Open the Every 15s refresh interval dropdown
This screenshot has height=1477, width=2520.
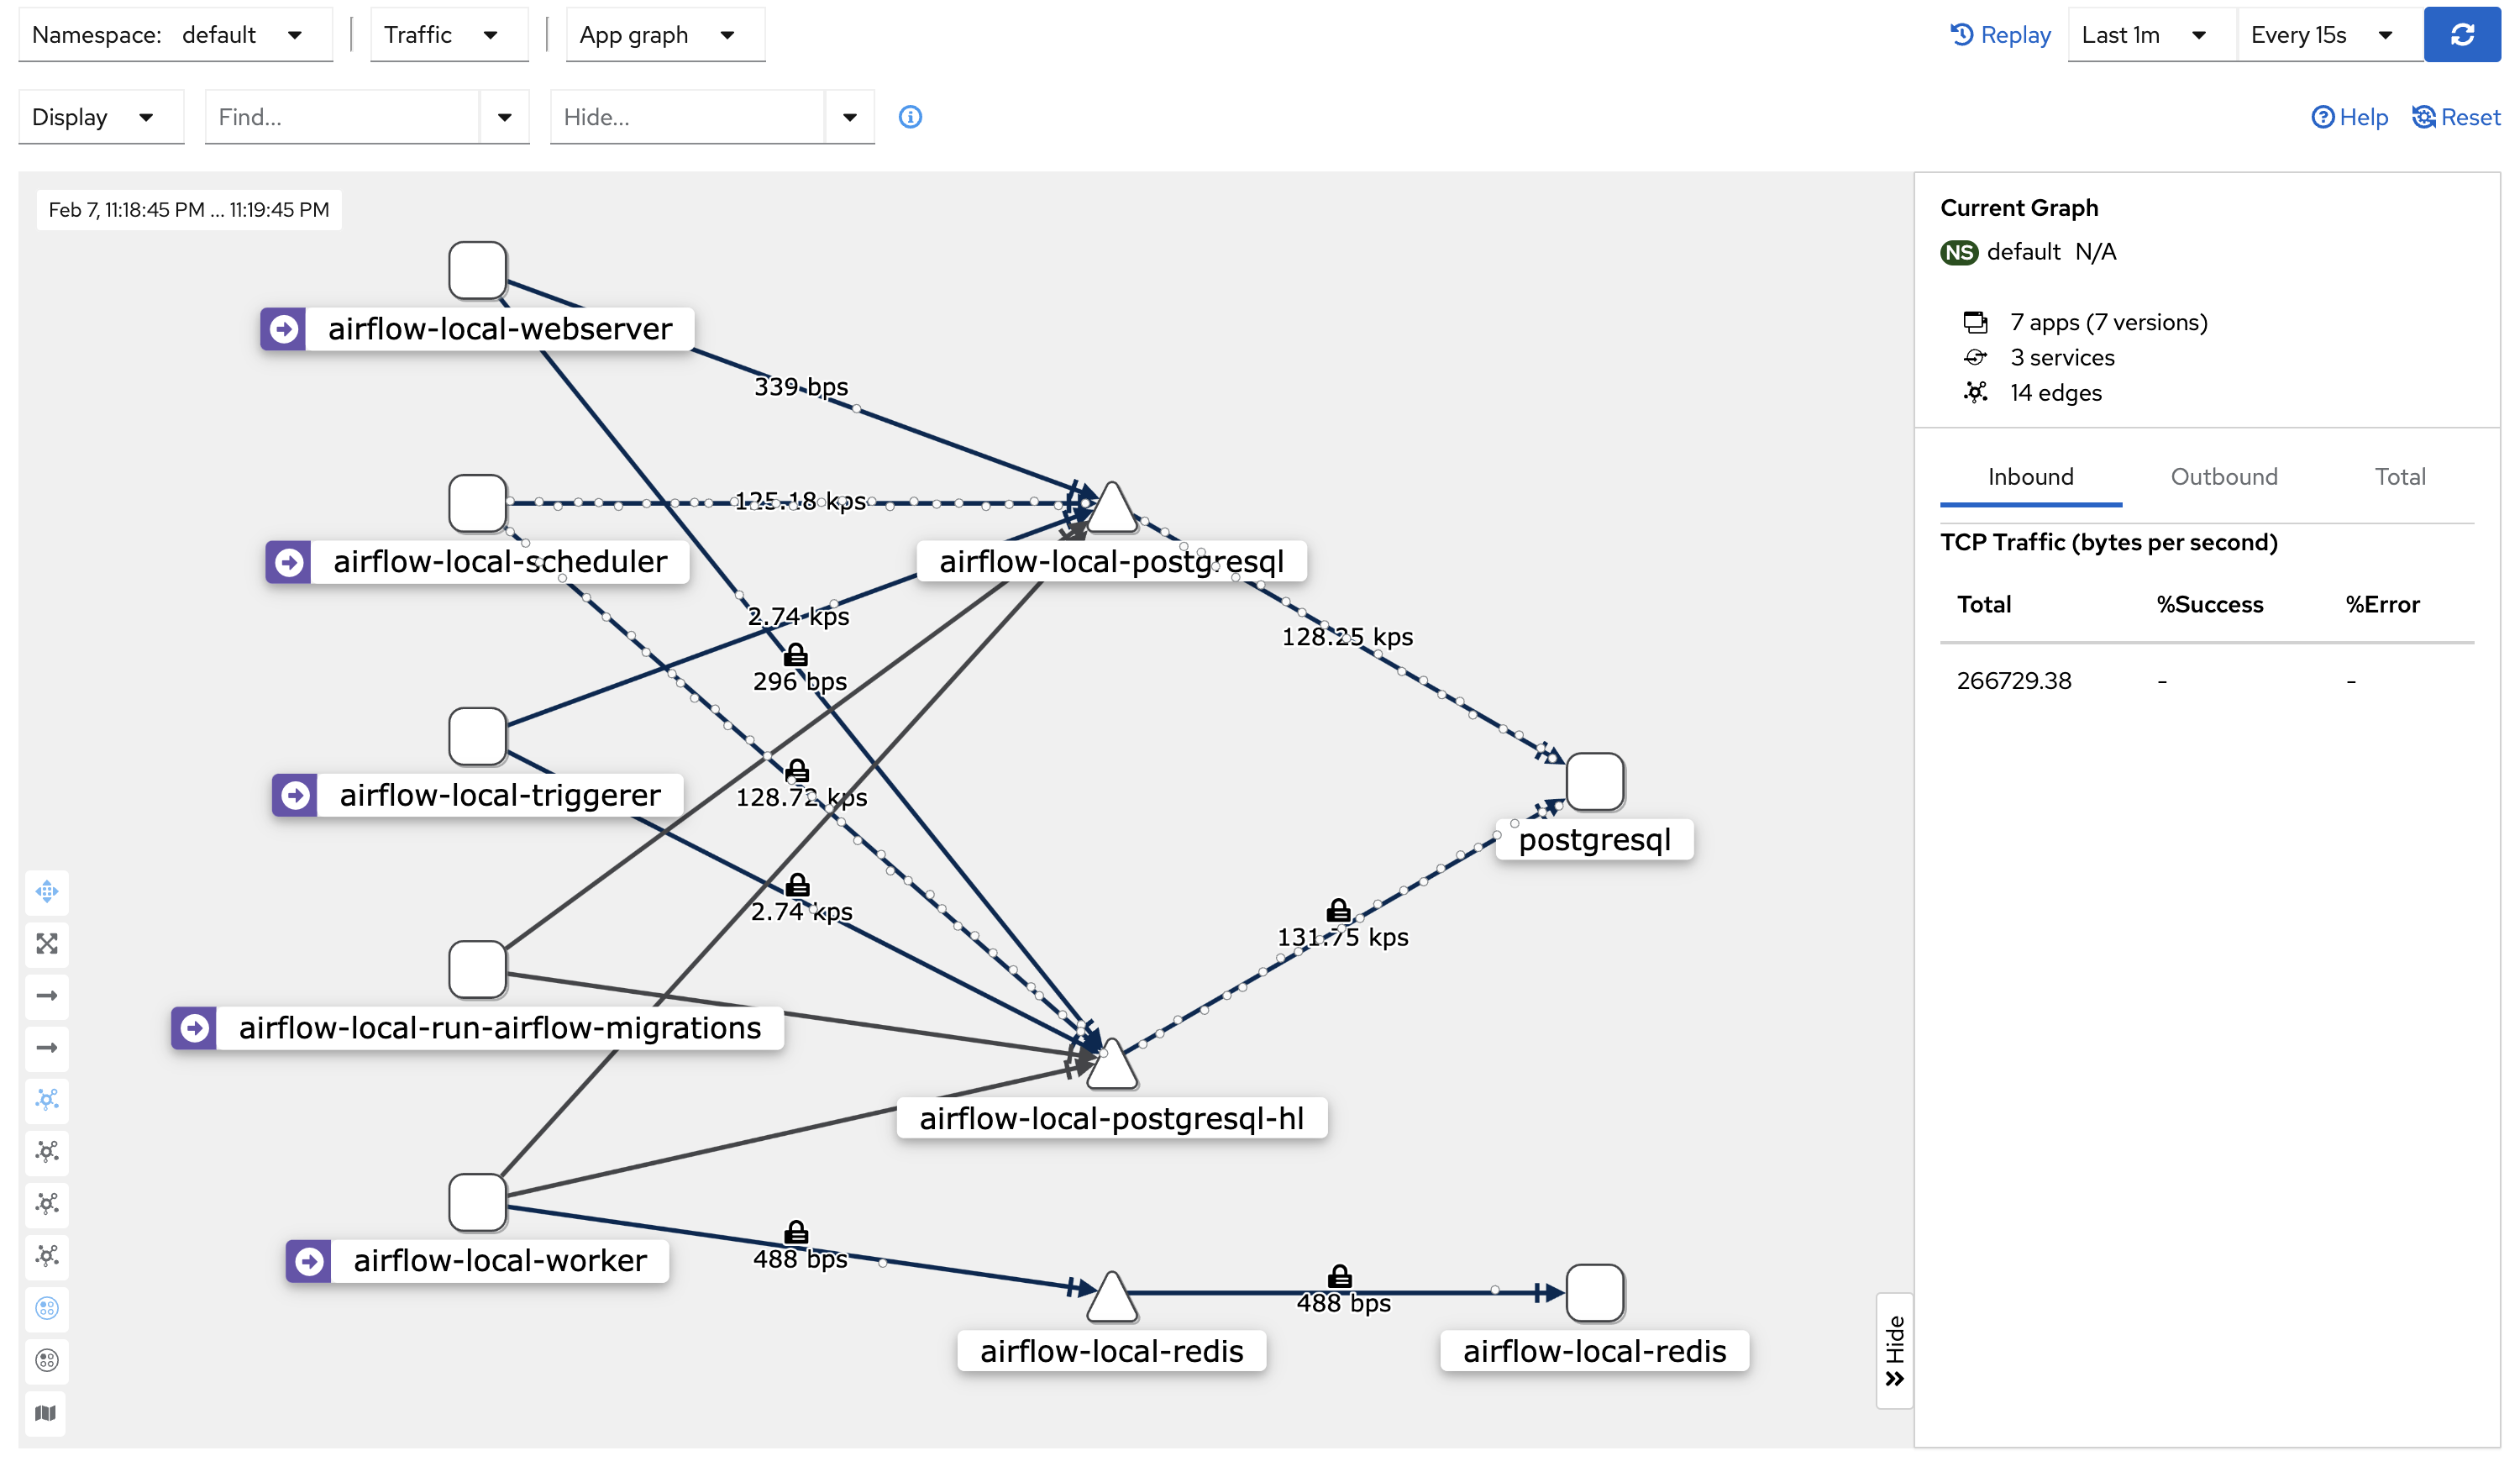coord(2329,35)
